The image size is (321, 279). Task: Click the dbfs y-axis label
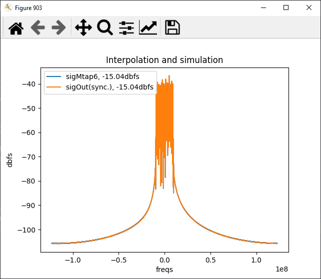pos(9,160)
